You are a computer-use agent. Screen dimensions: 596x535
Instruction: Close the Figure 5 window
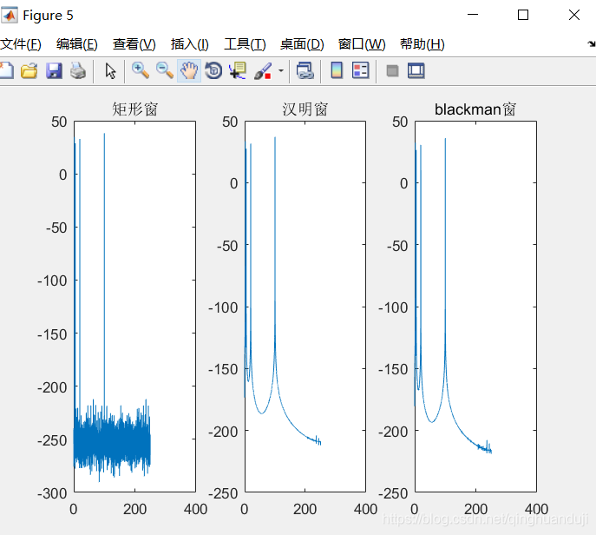[x=574, y=15]
